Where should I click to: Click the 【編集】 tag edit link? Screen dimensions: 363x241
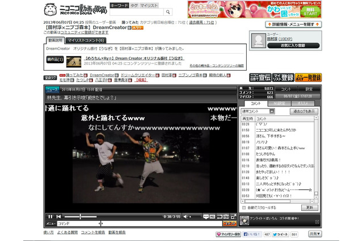pyautogui.click(x=141, y=80)
